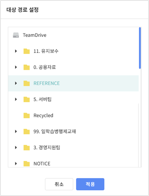Expand the REFERENCE folder arrow
The image size is (149, 196).
[x=16, y=83]
